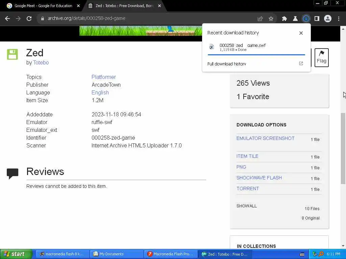Switch to My Documents taskbar window
Viewport: 346px width, 259px height.
coord(116,254)
